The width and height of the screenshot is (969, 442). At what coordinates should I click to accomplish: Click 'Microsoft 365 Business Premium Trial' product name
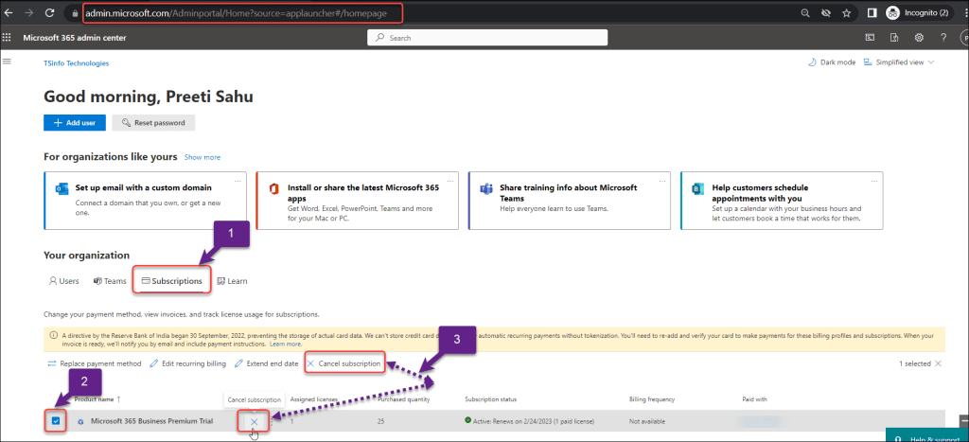152,421
